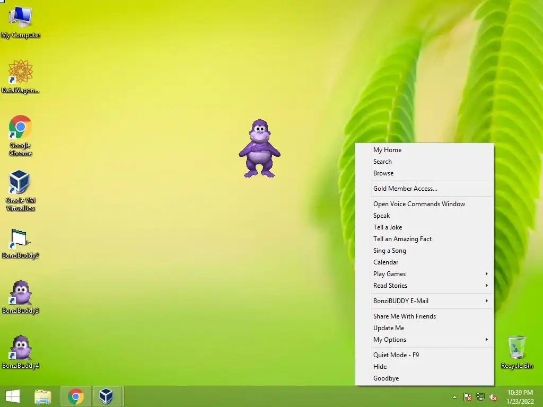This screenshot has height=407, width=543.
Task: Open File Explorer from the taskbar
Action: click(43, 396)
